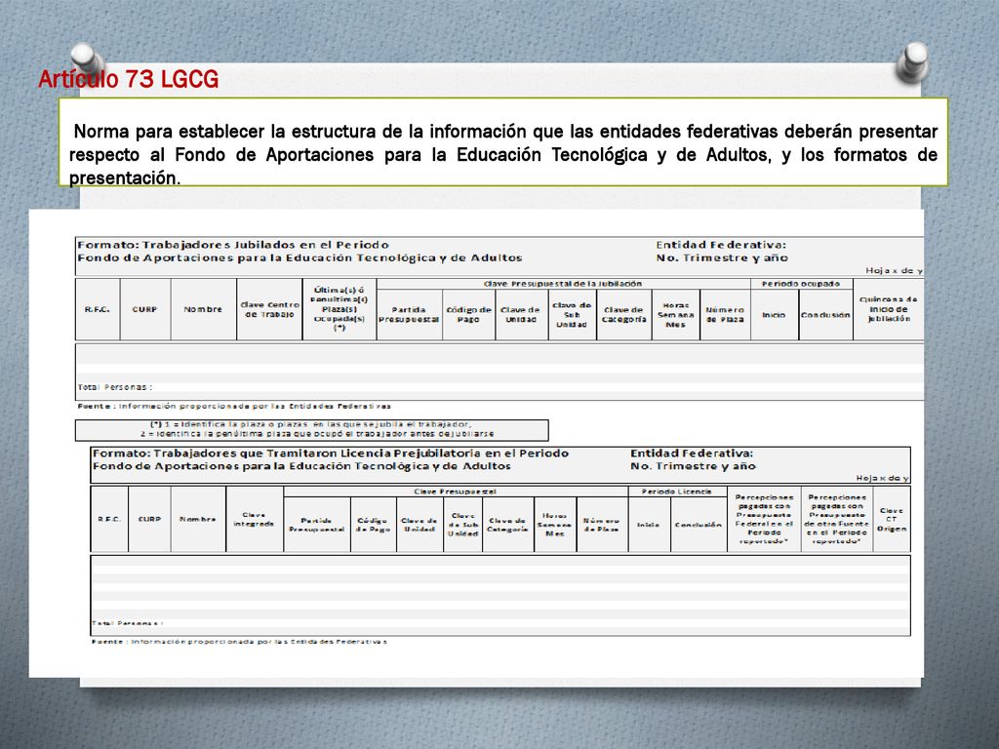Click "No. Trimestre y año" in the Jubilados format header
The image size is (999, 749).
[722, 257]
